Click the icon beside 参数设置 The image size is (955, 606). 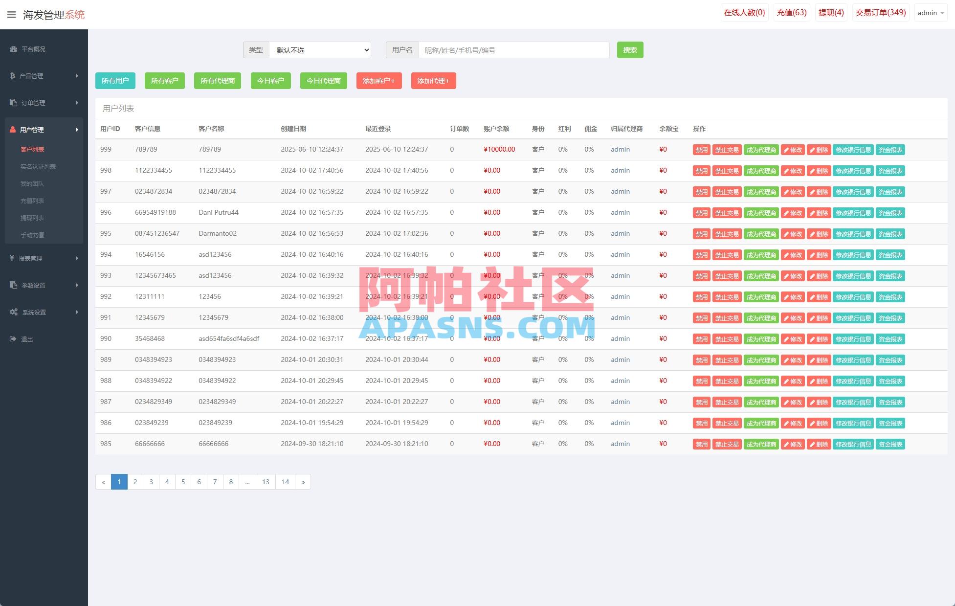click(13, 285)
